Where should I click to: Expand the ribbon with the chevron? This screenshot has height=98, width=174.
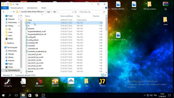(x=103, y=8)
